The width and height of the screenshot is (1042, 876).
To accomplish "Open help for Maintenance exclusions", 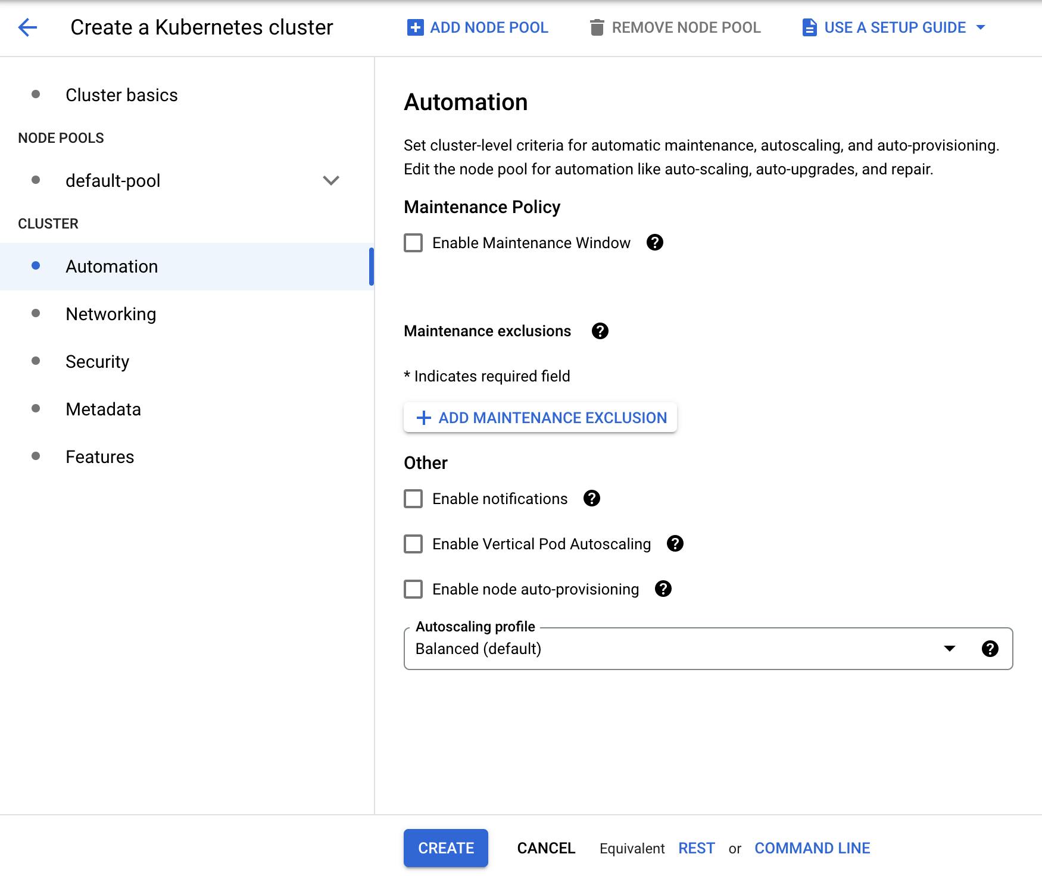I will click(601, 331).
